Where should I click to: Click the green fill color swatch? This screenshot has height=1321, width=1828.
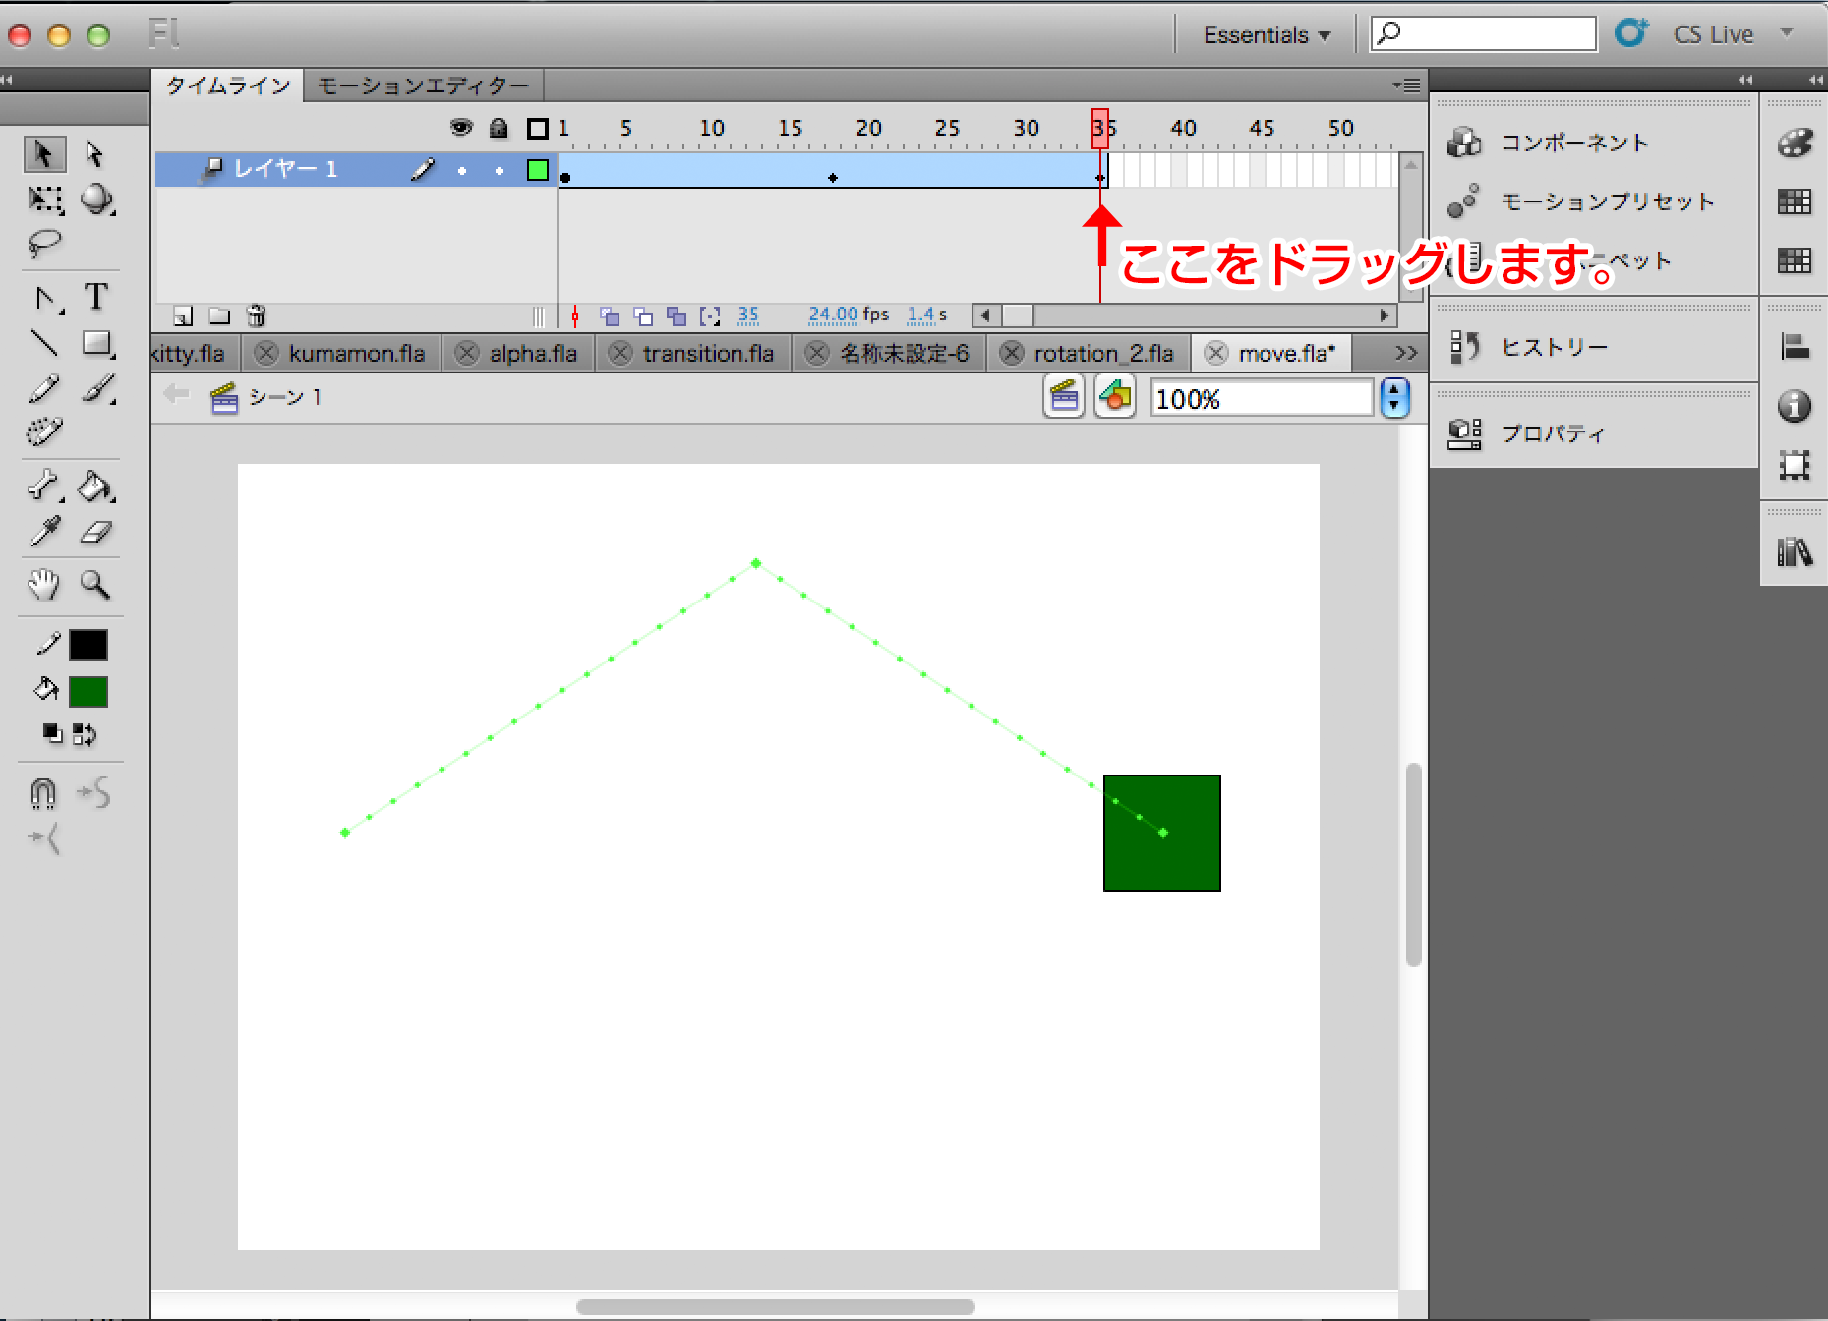pyautogui.click(x=88, y=692)
